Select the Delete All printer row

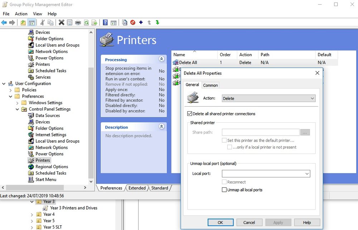click(255, 63)
